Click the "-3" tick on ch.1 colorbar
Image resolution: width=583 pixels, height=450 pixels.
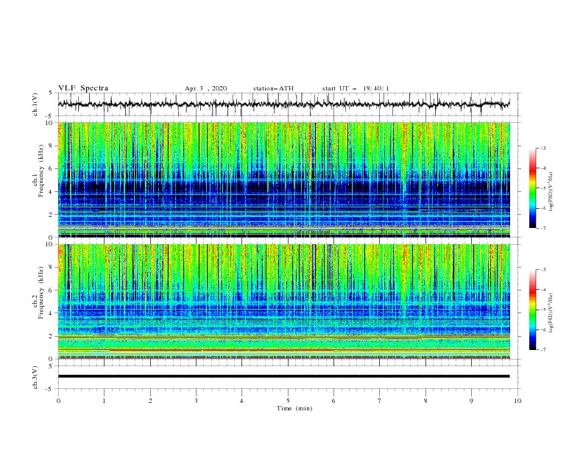543,149
